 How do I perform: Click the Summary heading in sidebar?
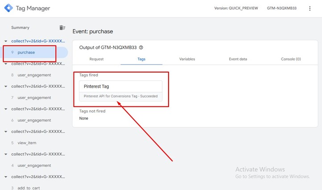[20, 28]
